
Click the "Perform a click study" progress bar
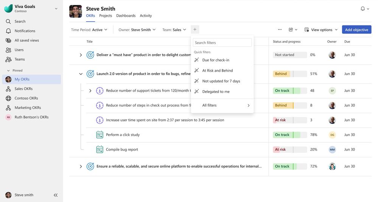pyautogui.click(x=290, y=135)
